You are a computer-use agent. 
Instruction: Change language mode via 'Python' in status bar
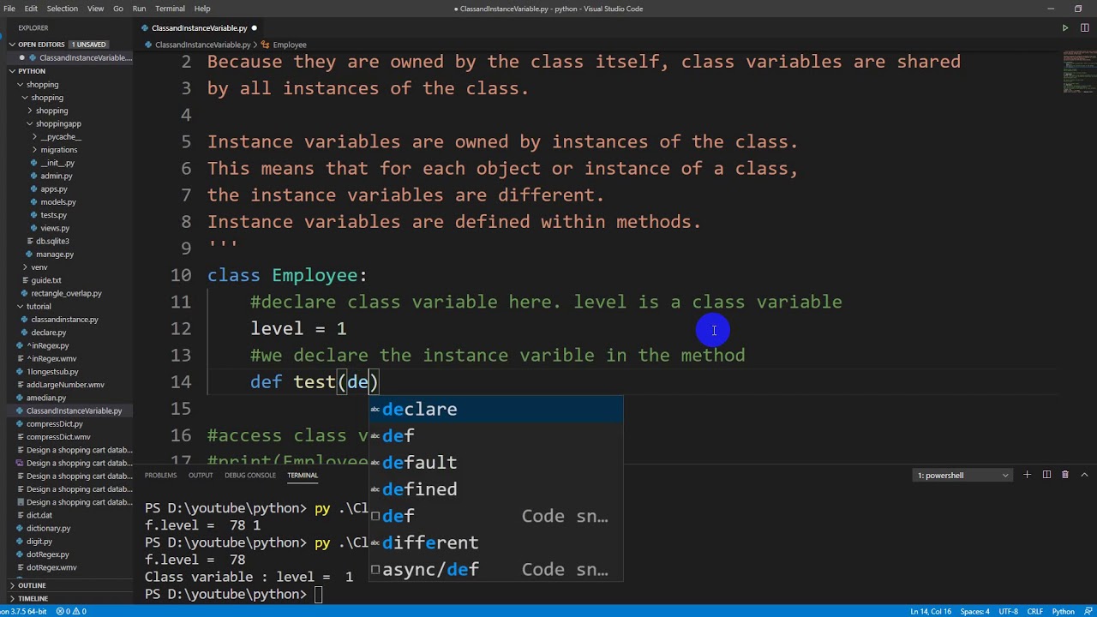pos(1063,611)
